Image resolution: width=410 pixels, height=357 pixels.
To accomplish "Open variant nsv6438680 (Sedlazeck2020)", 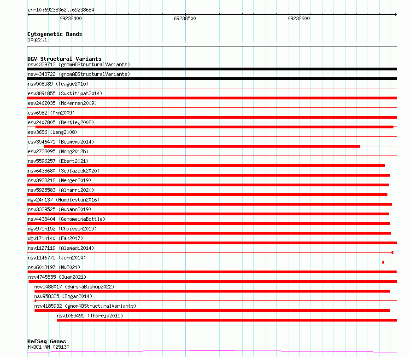I will (64, 171).
